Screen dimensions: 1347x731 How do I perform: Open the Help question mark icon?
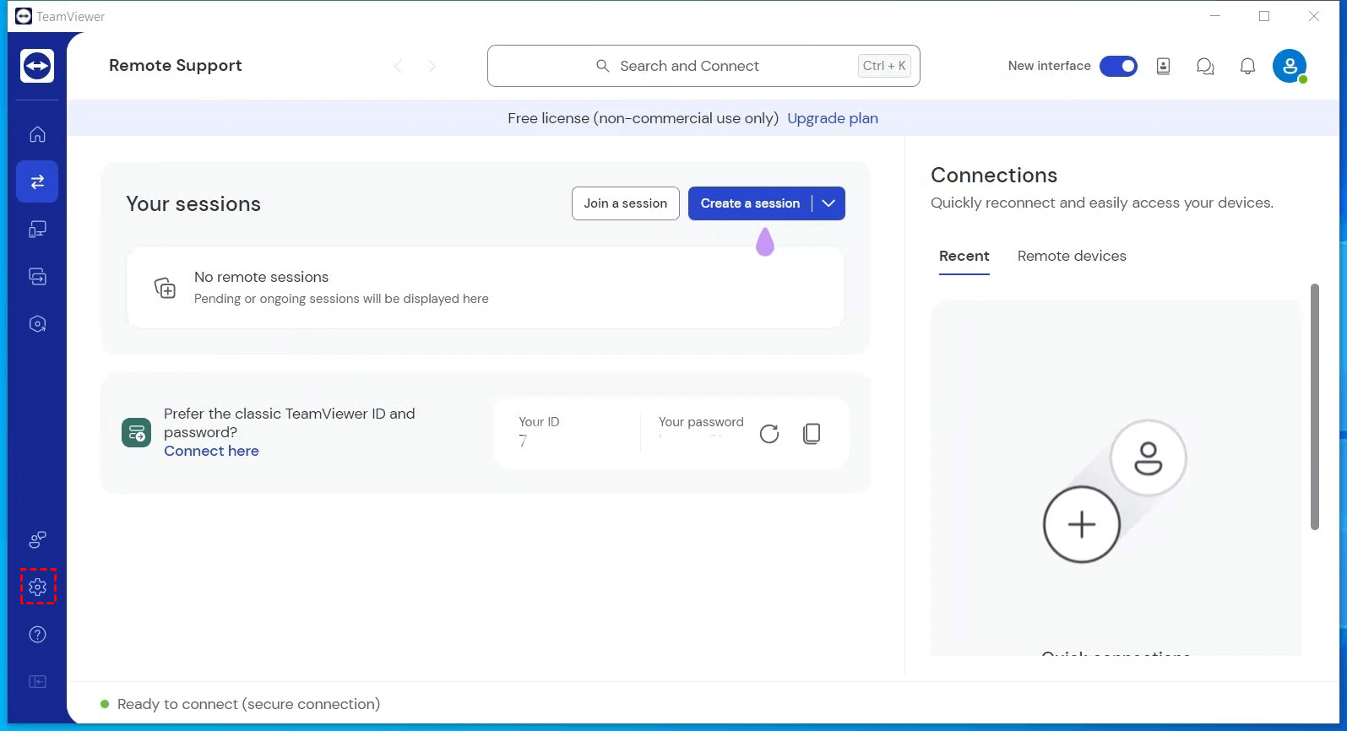[x=37, y=635]
